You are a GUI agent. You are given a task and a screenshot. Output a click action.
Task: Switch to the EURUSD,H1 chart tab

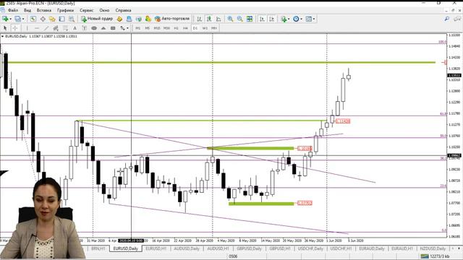point(156,248)
